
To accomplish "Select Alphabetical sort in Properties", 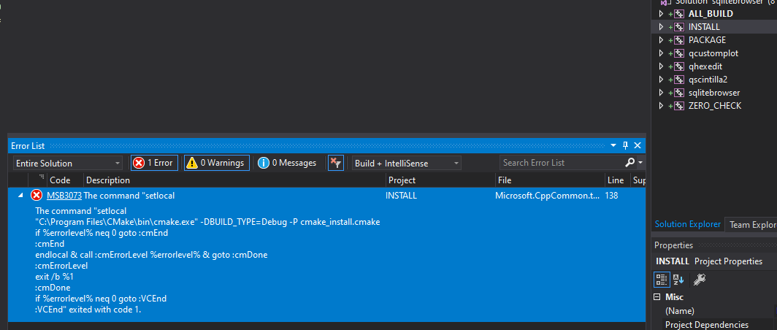I will [x=678, y=280].
